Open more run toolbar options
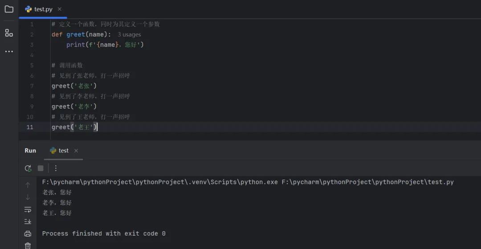This screenshot has height=249, width=481. pos(56,168)
